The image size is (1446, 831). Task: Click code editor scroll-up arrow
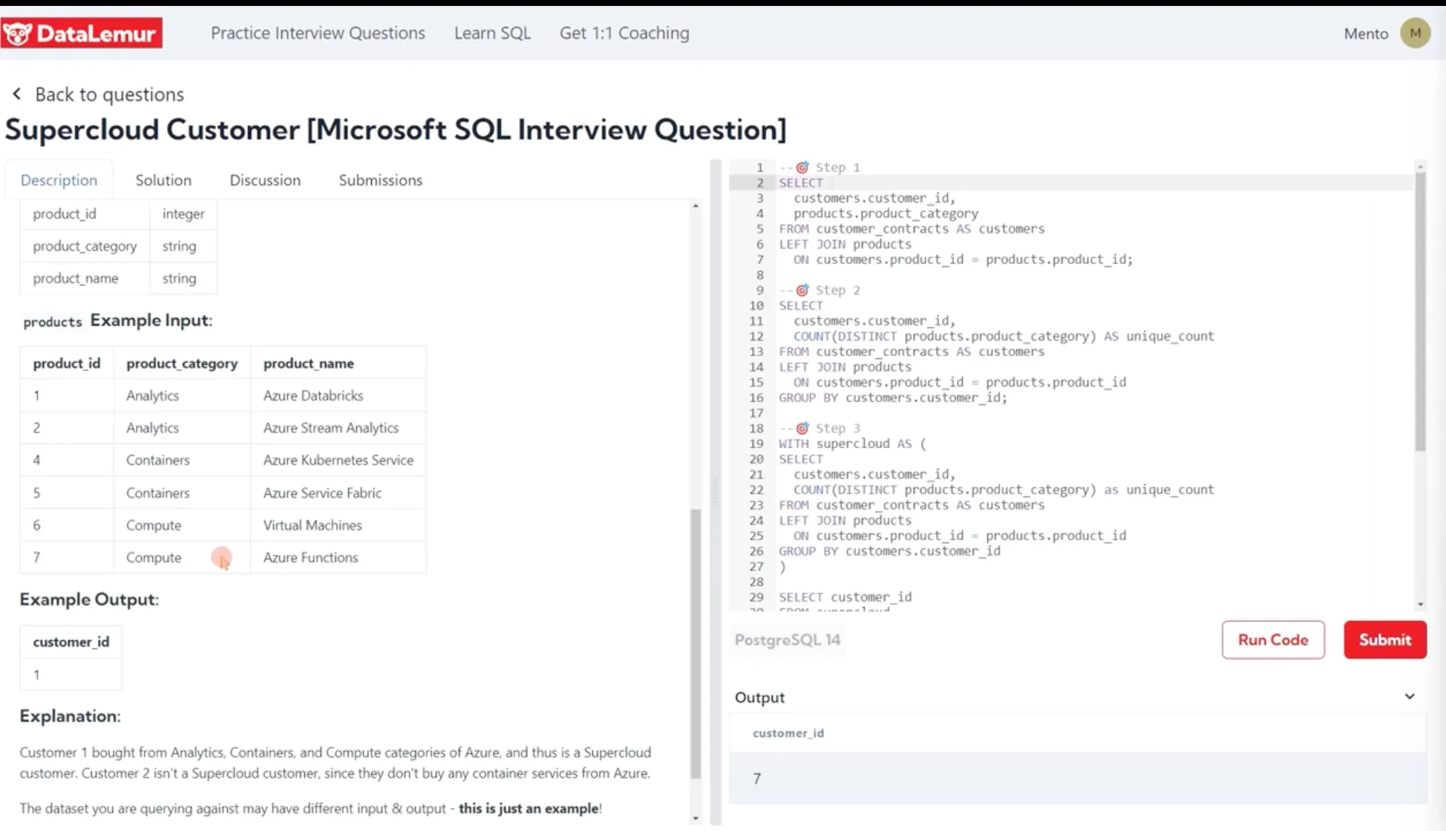tap(1420, 166)
